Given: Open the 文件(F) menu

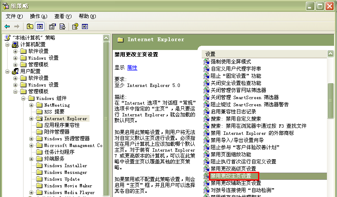Looking at the screenshot, I should click(14, 16).
